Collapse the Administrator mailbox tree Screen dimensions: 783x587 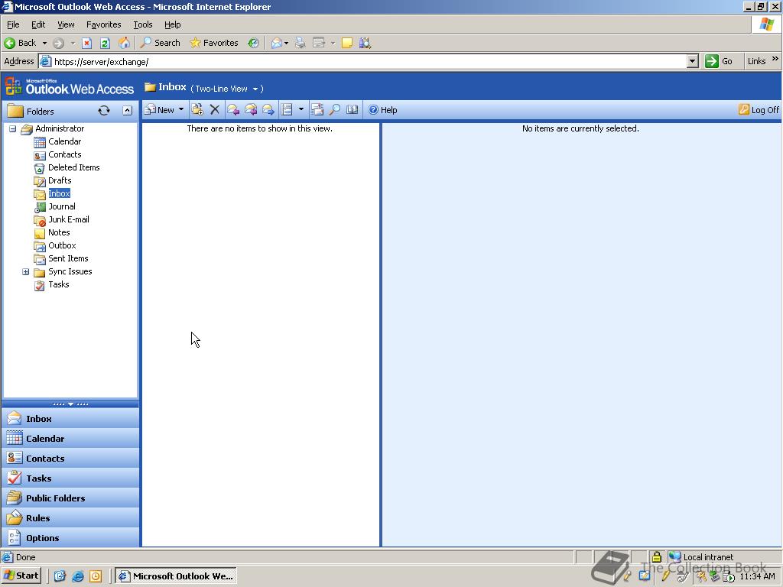[12, 128]
